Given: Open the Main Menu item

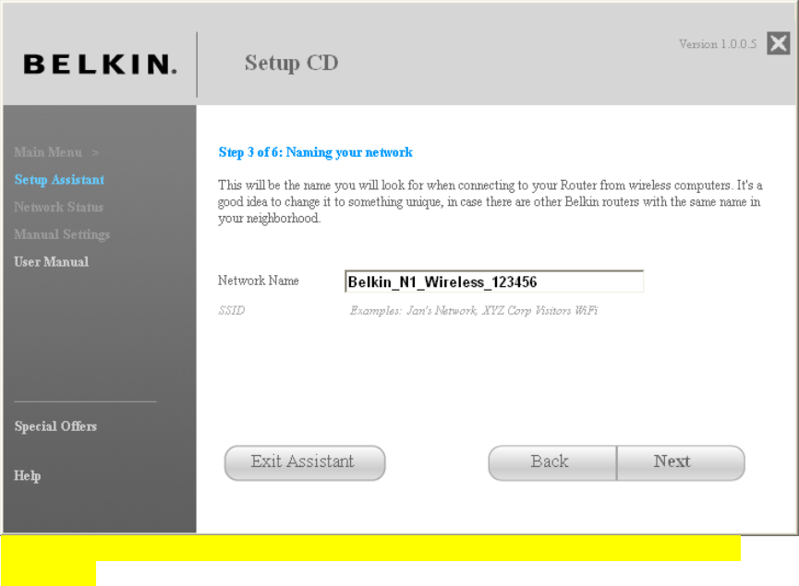Looking at the screenshot, I should click(x=48, y=152).
